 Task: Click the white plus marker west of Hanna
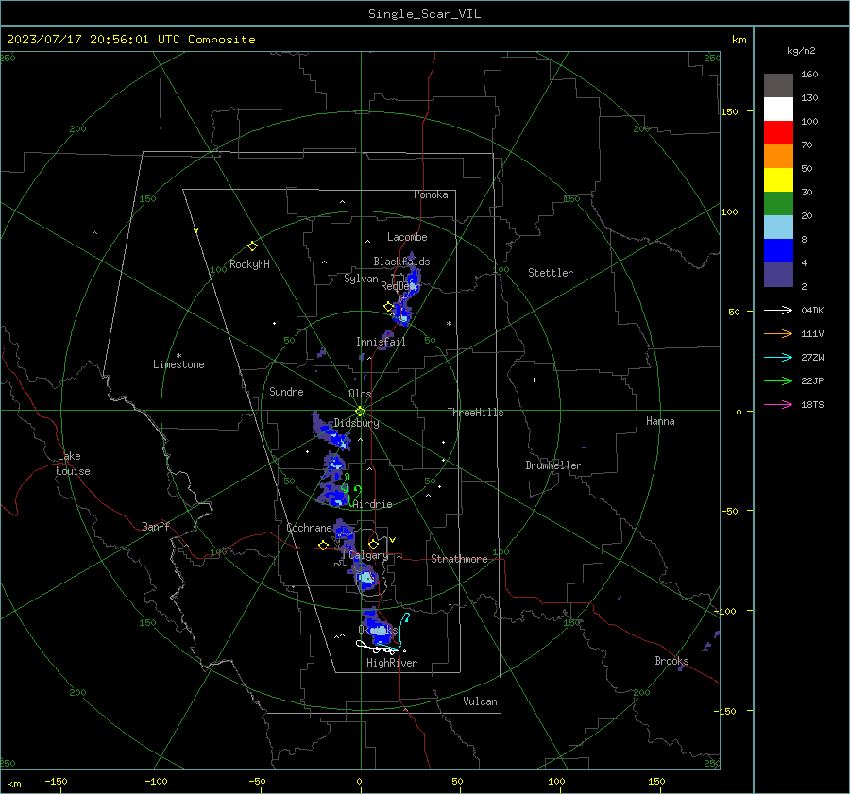click(534, 380)
